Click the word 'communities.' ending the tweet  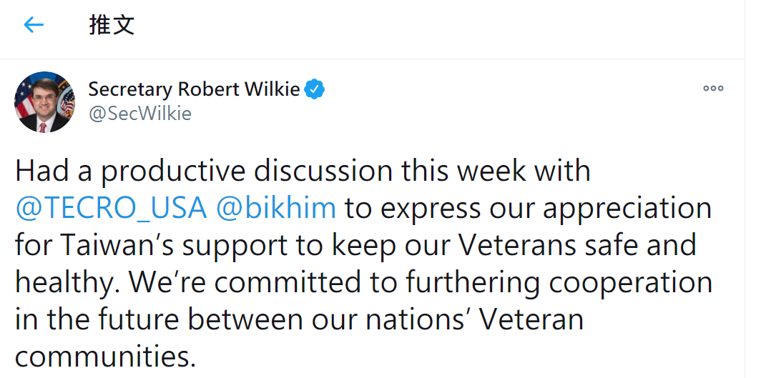[x=105, y=356]
